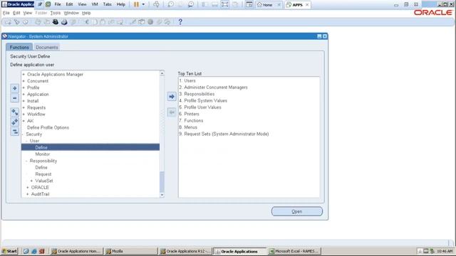
Task: Click the Expand All Children button
Action: [x=14, y=112]
